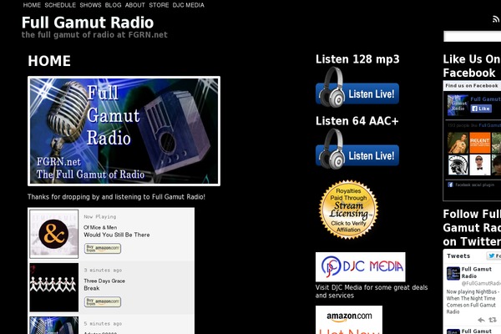This screenshot has height=334, width=501.
Task: Buy Of Mice & Men track from Amazon
Action: (103, 248)
